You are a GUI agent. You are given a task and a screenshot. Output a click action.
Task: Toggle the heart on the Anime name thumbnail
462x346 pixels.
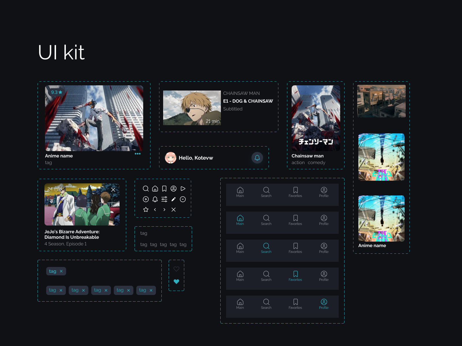pyautogui.click(x=398, y=202)
